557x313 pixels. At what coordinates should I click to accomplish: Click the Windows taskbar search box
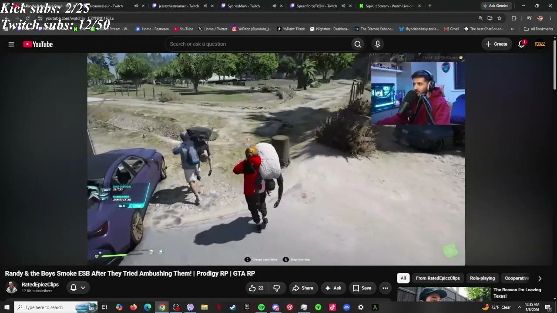point(56,307)
